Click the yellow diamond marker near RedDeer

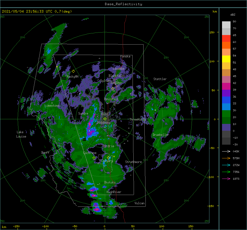[113, 89]
